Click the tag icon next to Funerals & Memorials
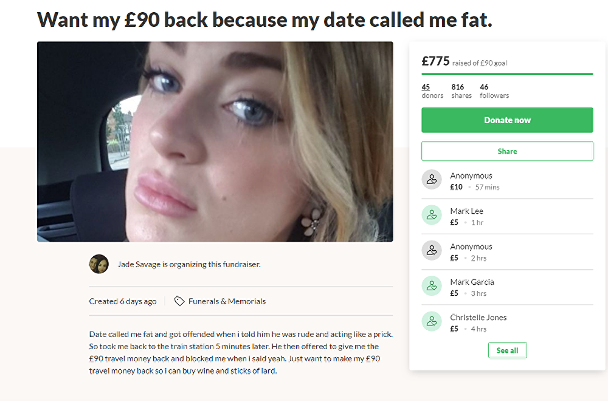Viewport: 608px width, 416px height. click(179, 301)
